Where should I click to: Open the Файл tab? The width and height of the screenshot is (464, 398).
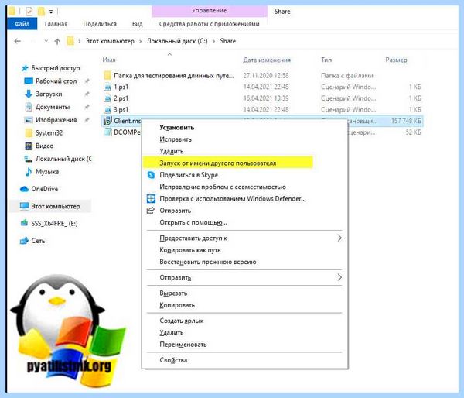coord(22,24)
